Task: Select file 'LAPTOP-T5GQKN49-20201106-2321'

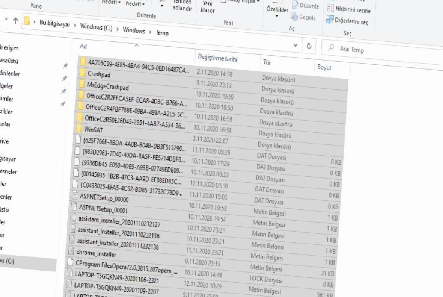Action: pos(117,277)
